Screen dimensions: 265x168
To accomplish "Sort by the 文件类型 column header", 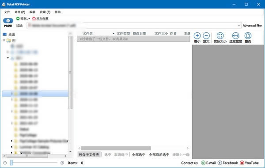I will coord(123,33).
